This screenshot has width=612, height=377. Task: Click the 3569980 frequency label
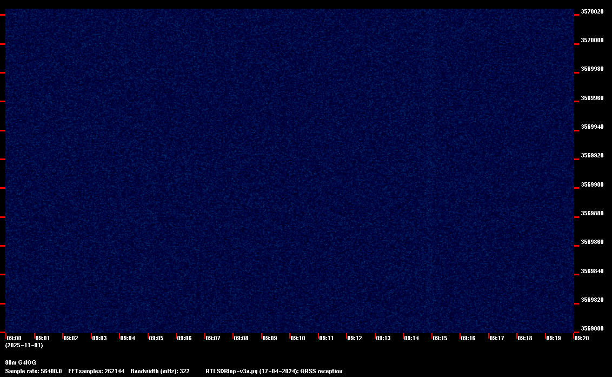[x=592, y=69]
